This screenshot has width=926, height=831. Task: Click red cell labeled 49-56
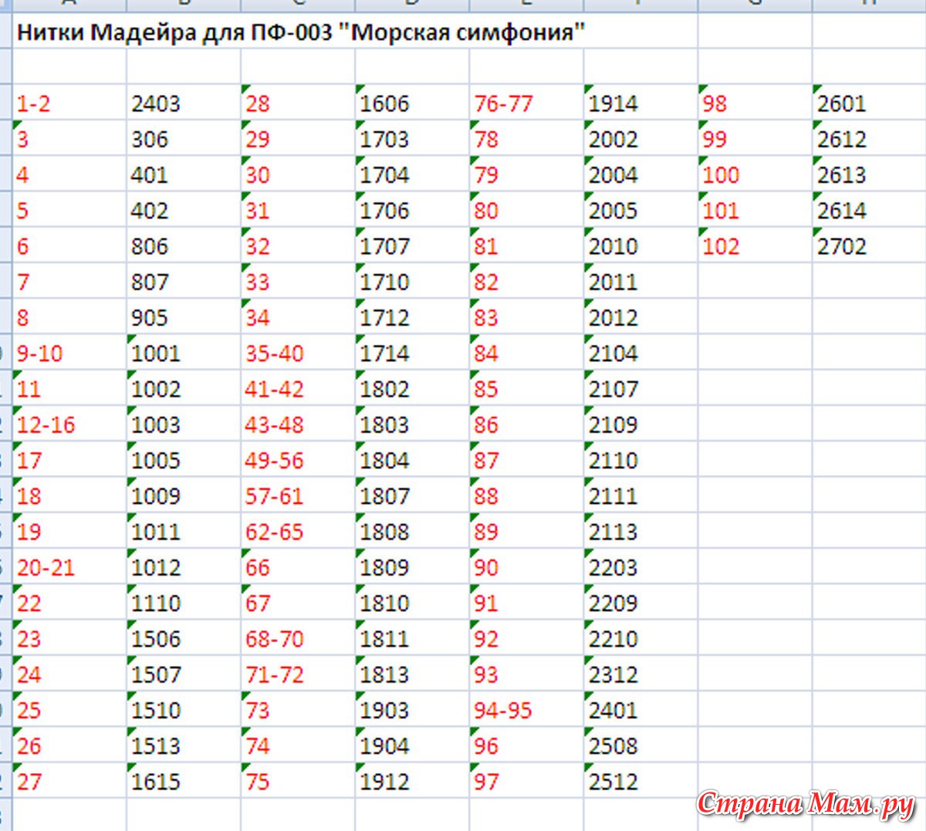point(298,460)
